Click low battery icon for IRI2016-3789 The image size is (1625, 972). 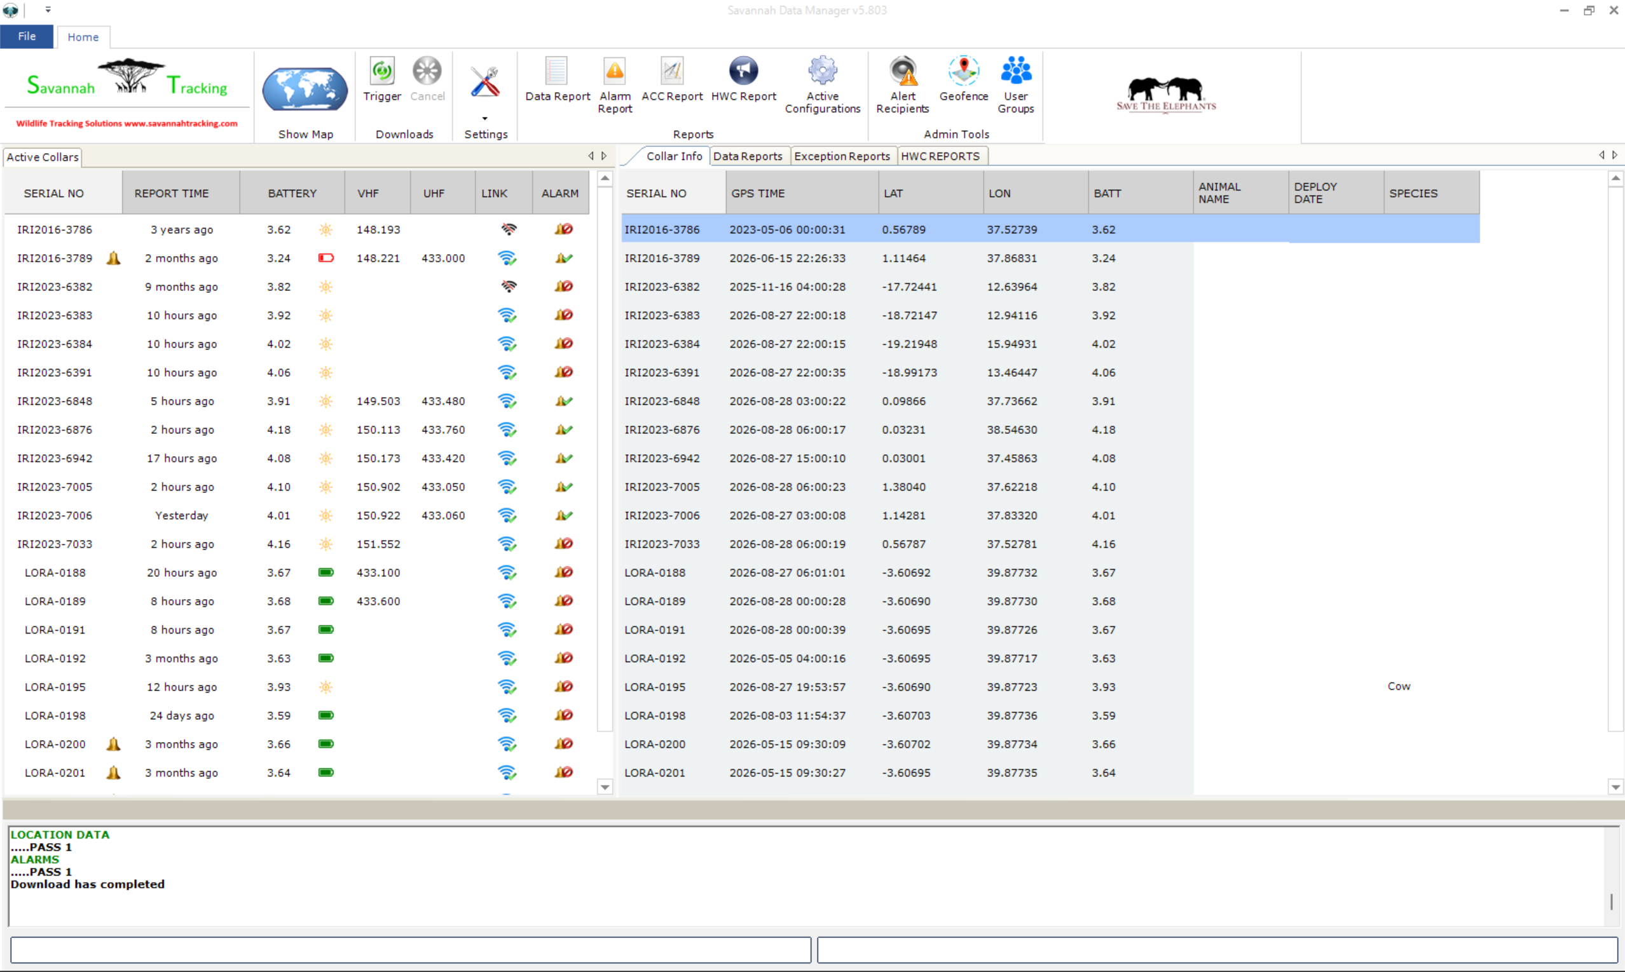click(326, 258)
